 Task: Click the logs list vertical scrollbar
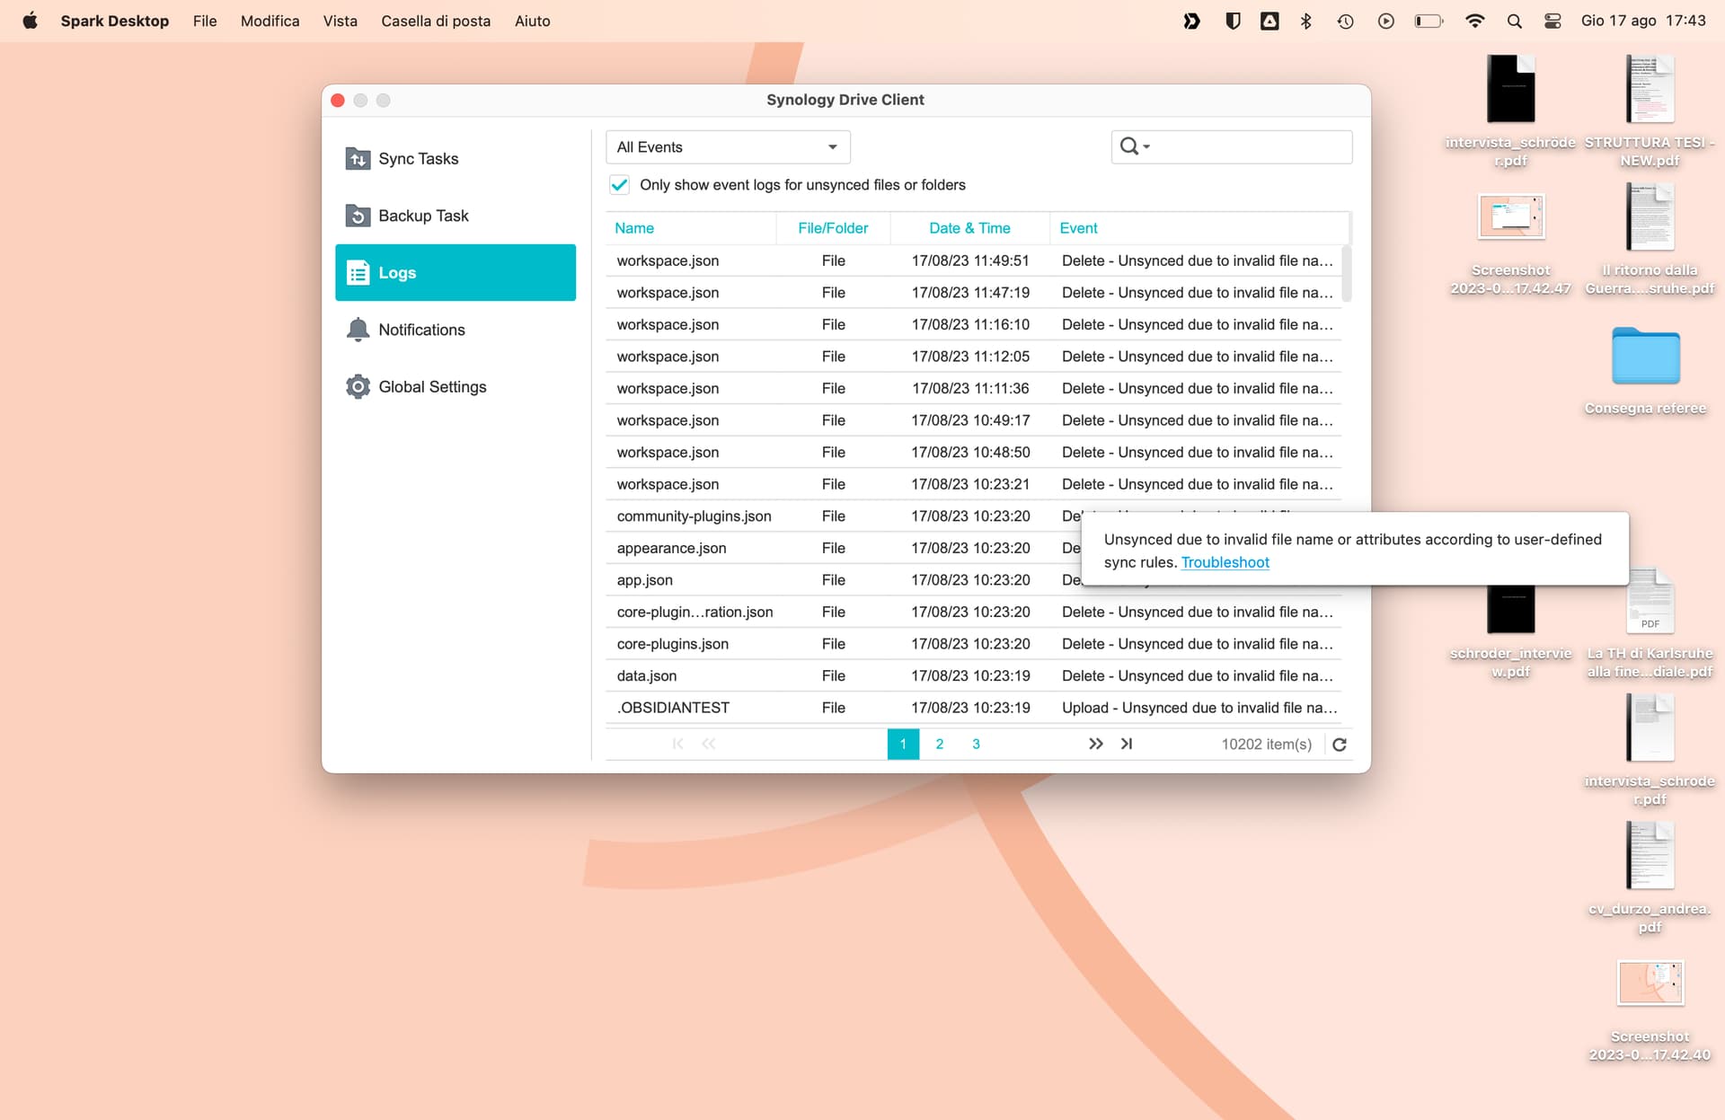(1346, 273)
